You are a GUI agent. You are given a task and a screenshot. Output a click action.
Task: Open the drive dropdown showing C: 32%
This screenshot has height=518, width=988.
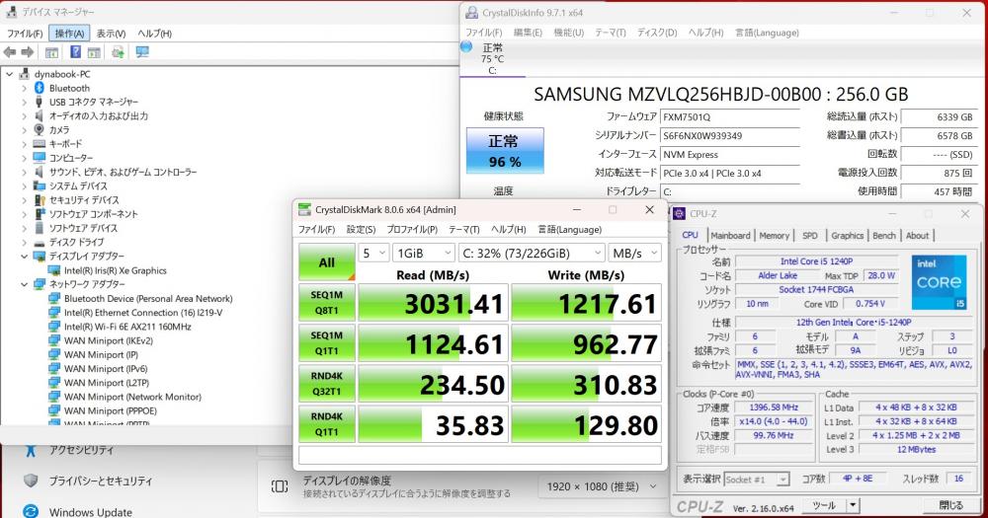click(x=532, y=253)
